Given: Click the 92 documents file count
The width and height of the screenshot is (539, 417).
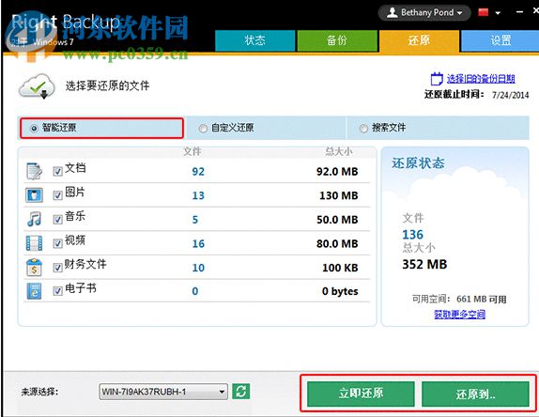Looking at the screenshot, I should tap(198, 172).
